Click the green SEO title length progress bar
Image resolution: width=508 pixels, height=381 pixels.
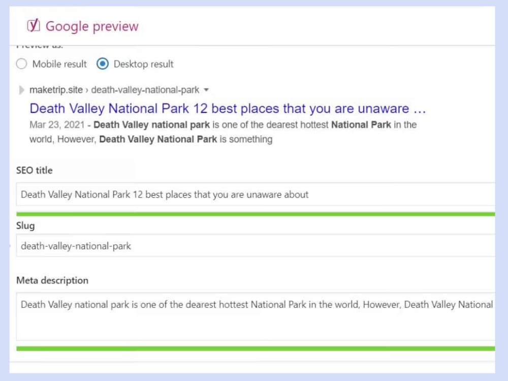pos(256,214)
